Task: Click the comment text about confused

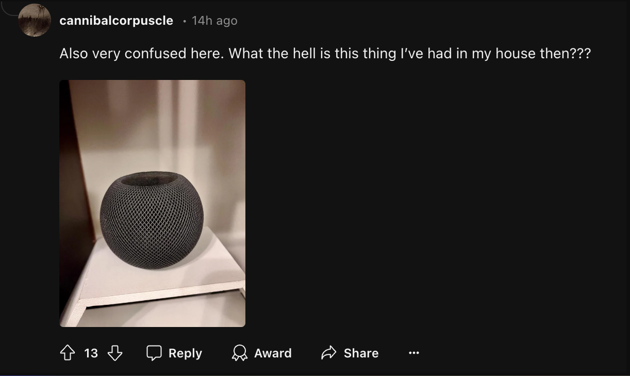Action: coord(325,54)
